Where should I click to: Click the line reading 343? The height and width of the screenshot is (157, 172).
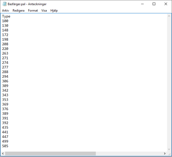tap(5, 95)
